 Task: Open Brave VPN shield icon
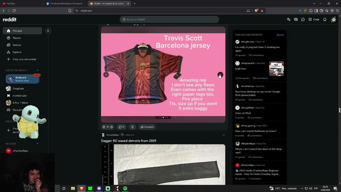332,11
